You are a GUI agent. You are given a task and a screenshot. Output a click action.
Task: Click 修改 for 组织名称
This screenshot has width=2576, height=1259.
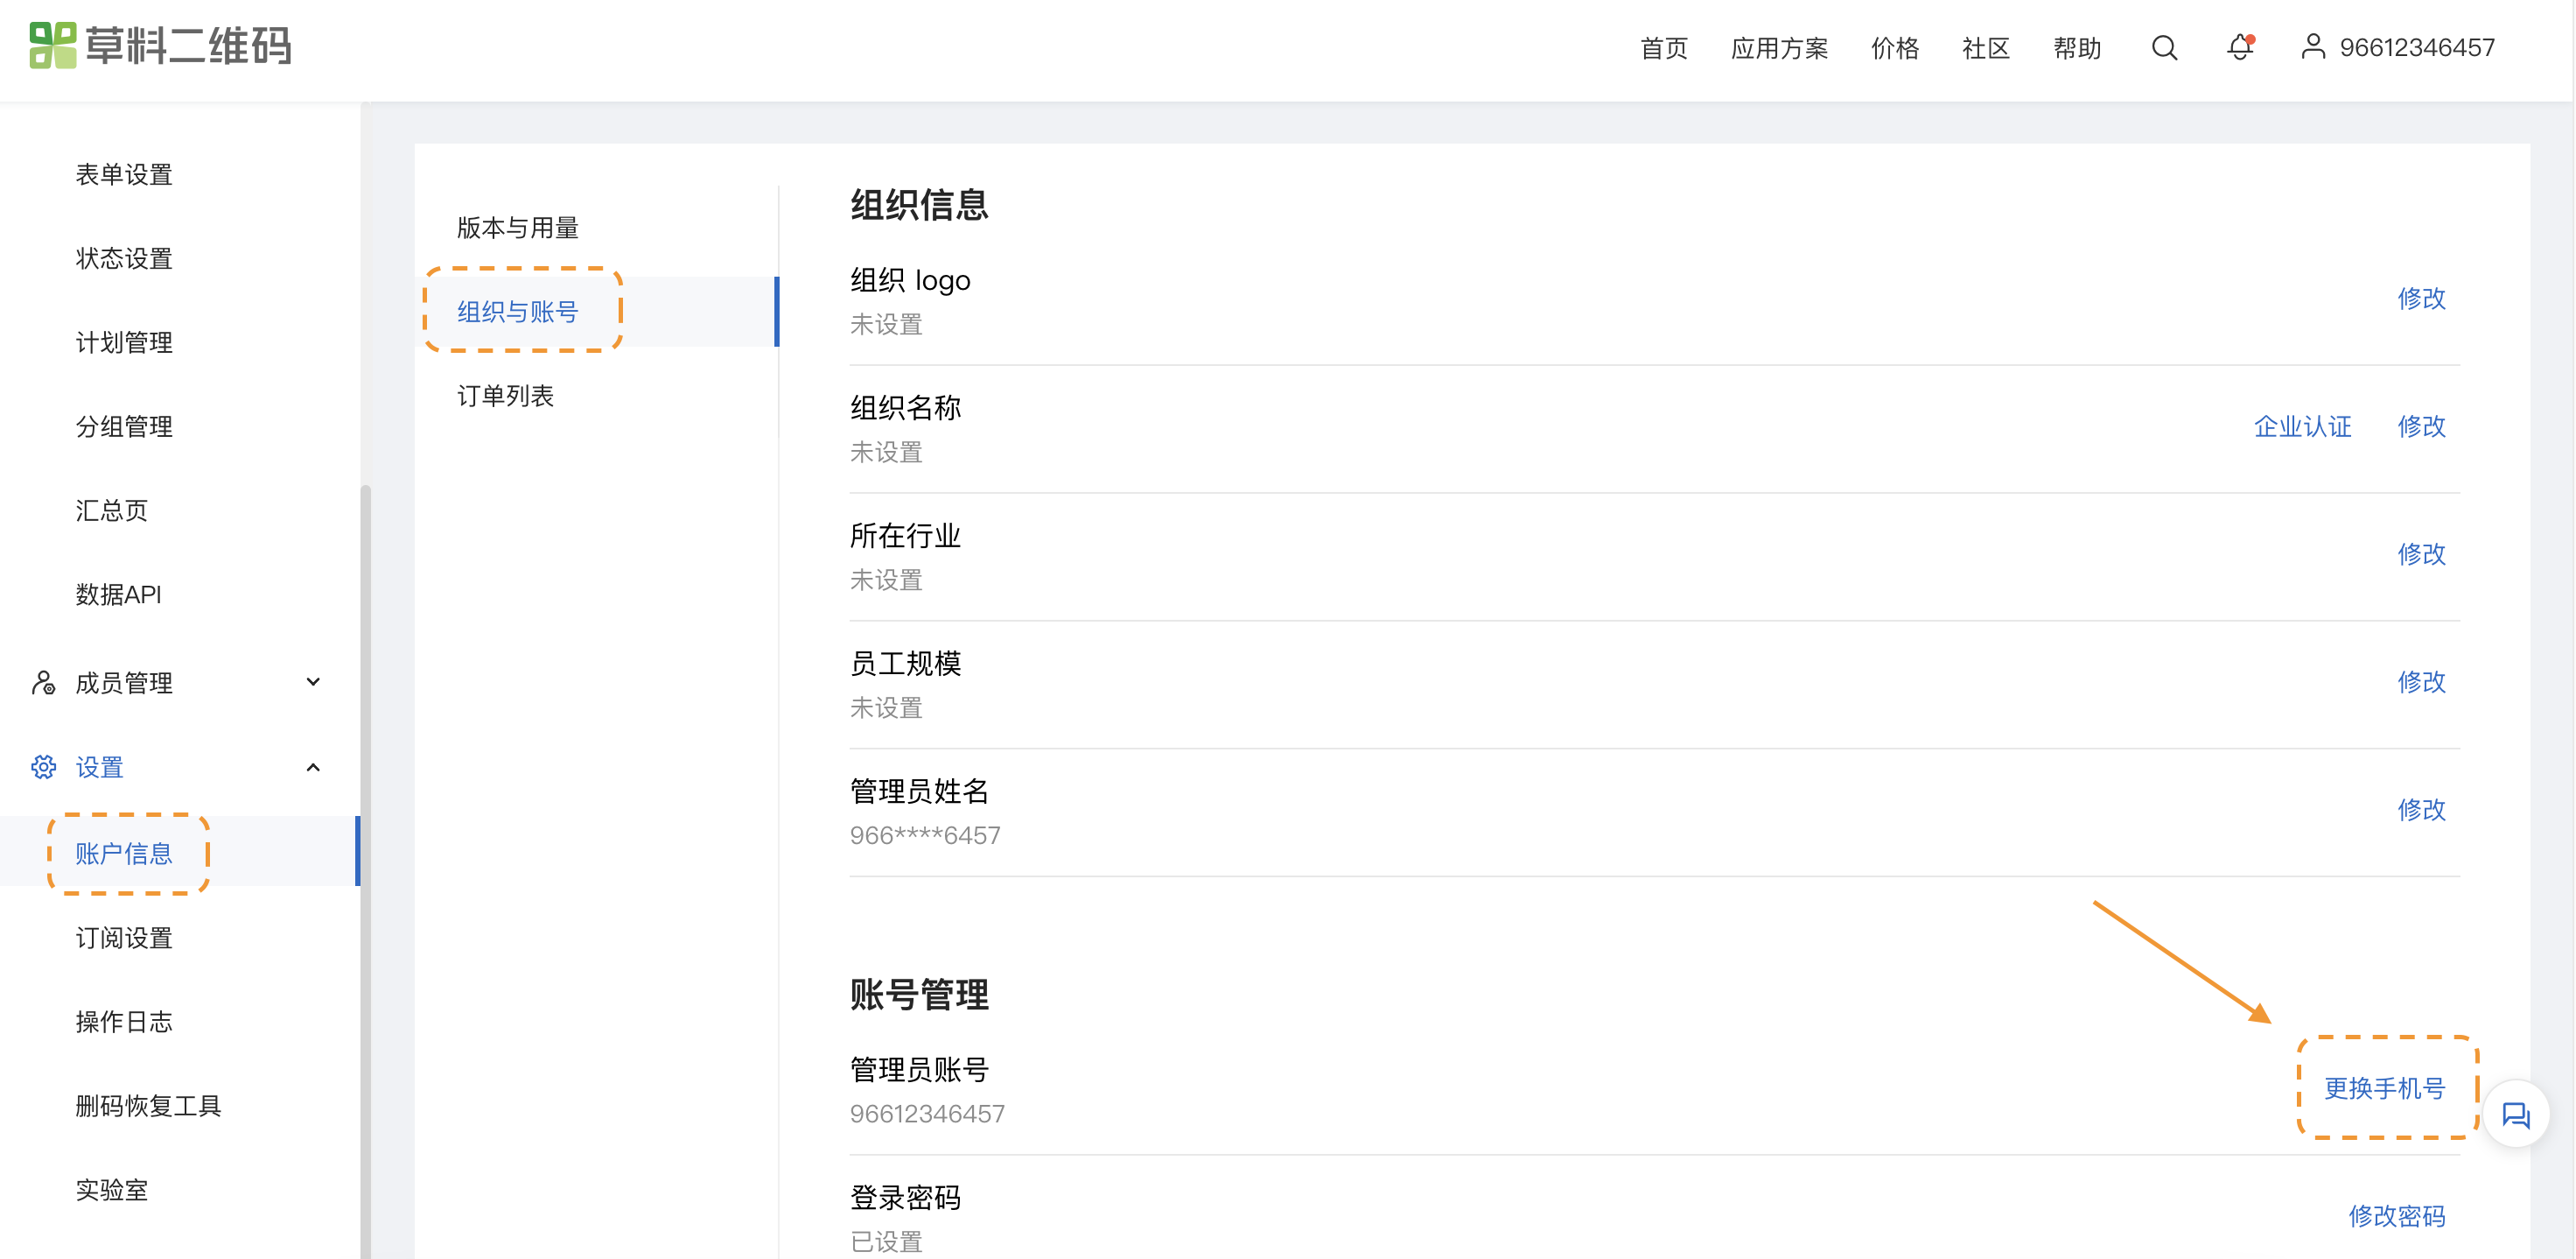(x=2421, y=426)
